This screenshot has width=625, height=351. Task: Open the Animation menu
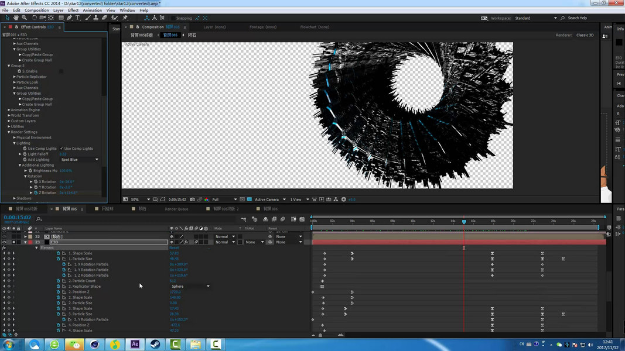tap(92, 11)
